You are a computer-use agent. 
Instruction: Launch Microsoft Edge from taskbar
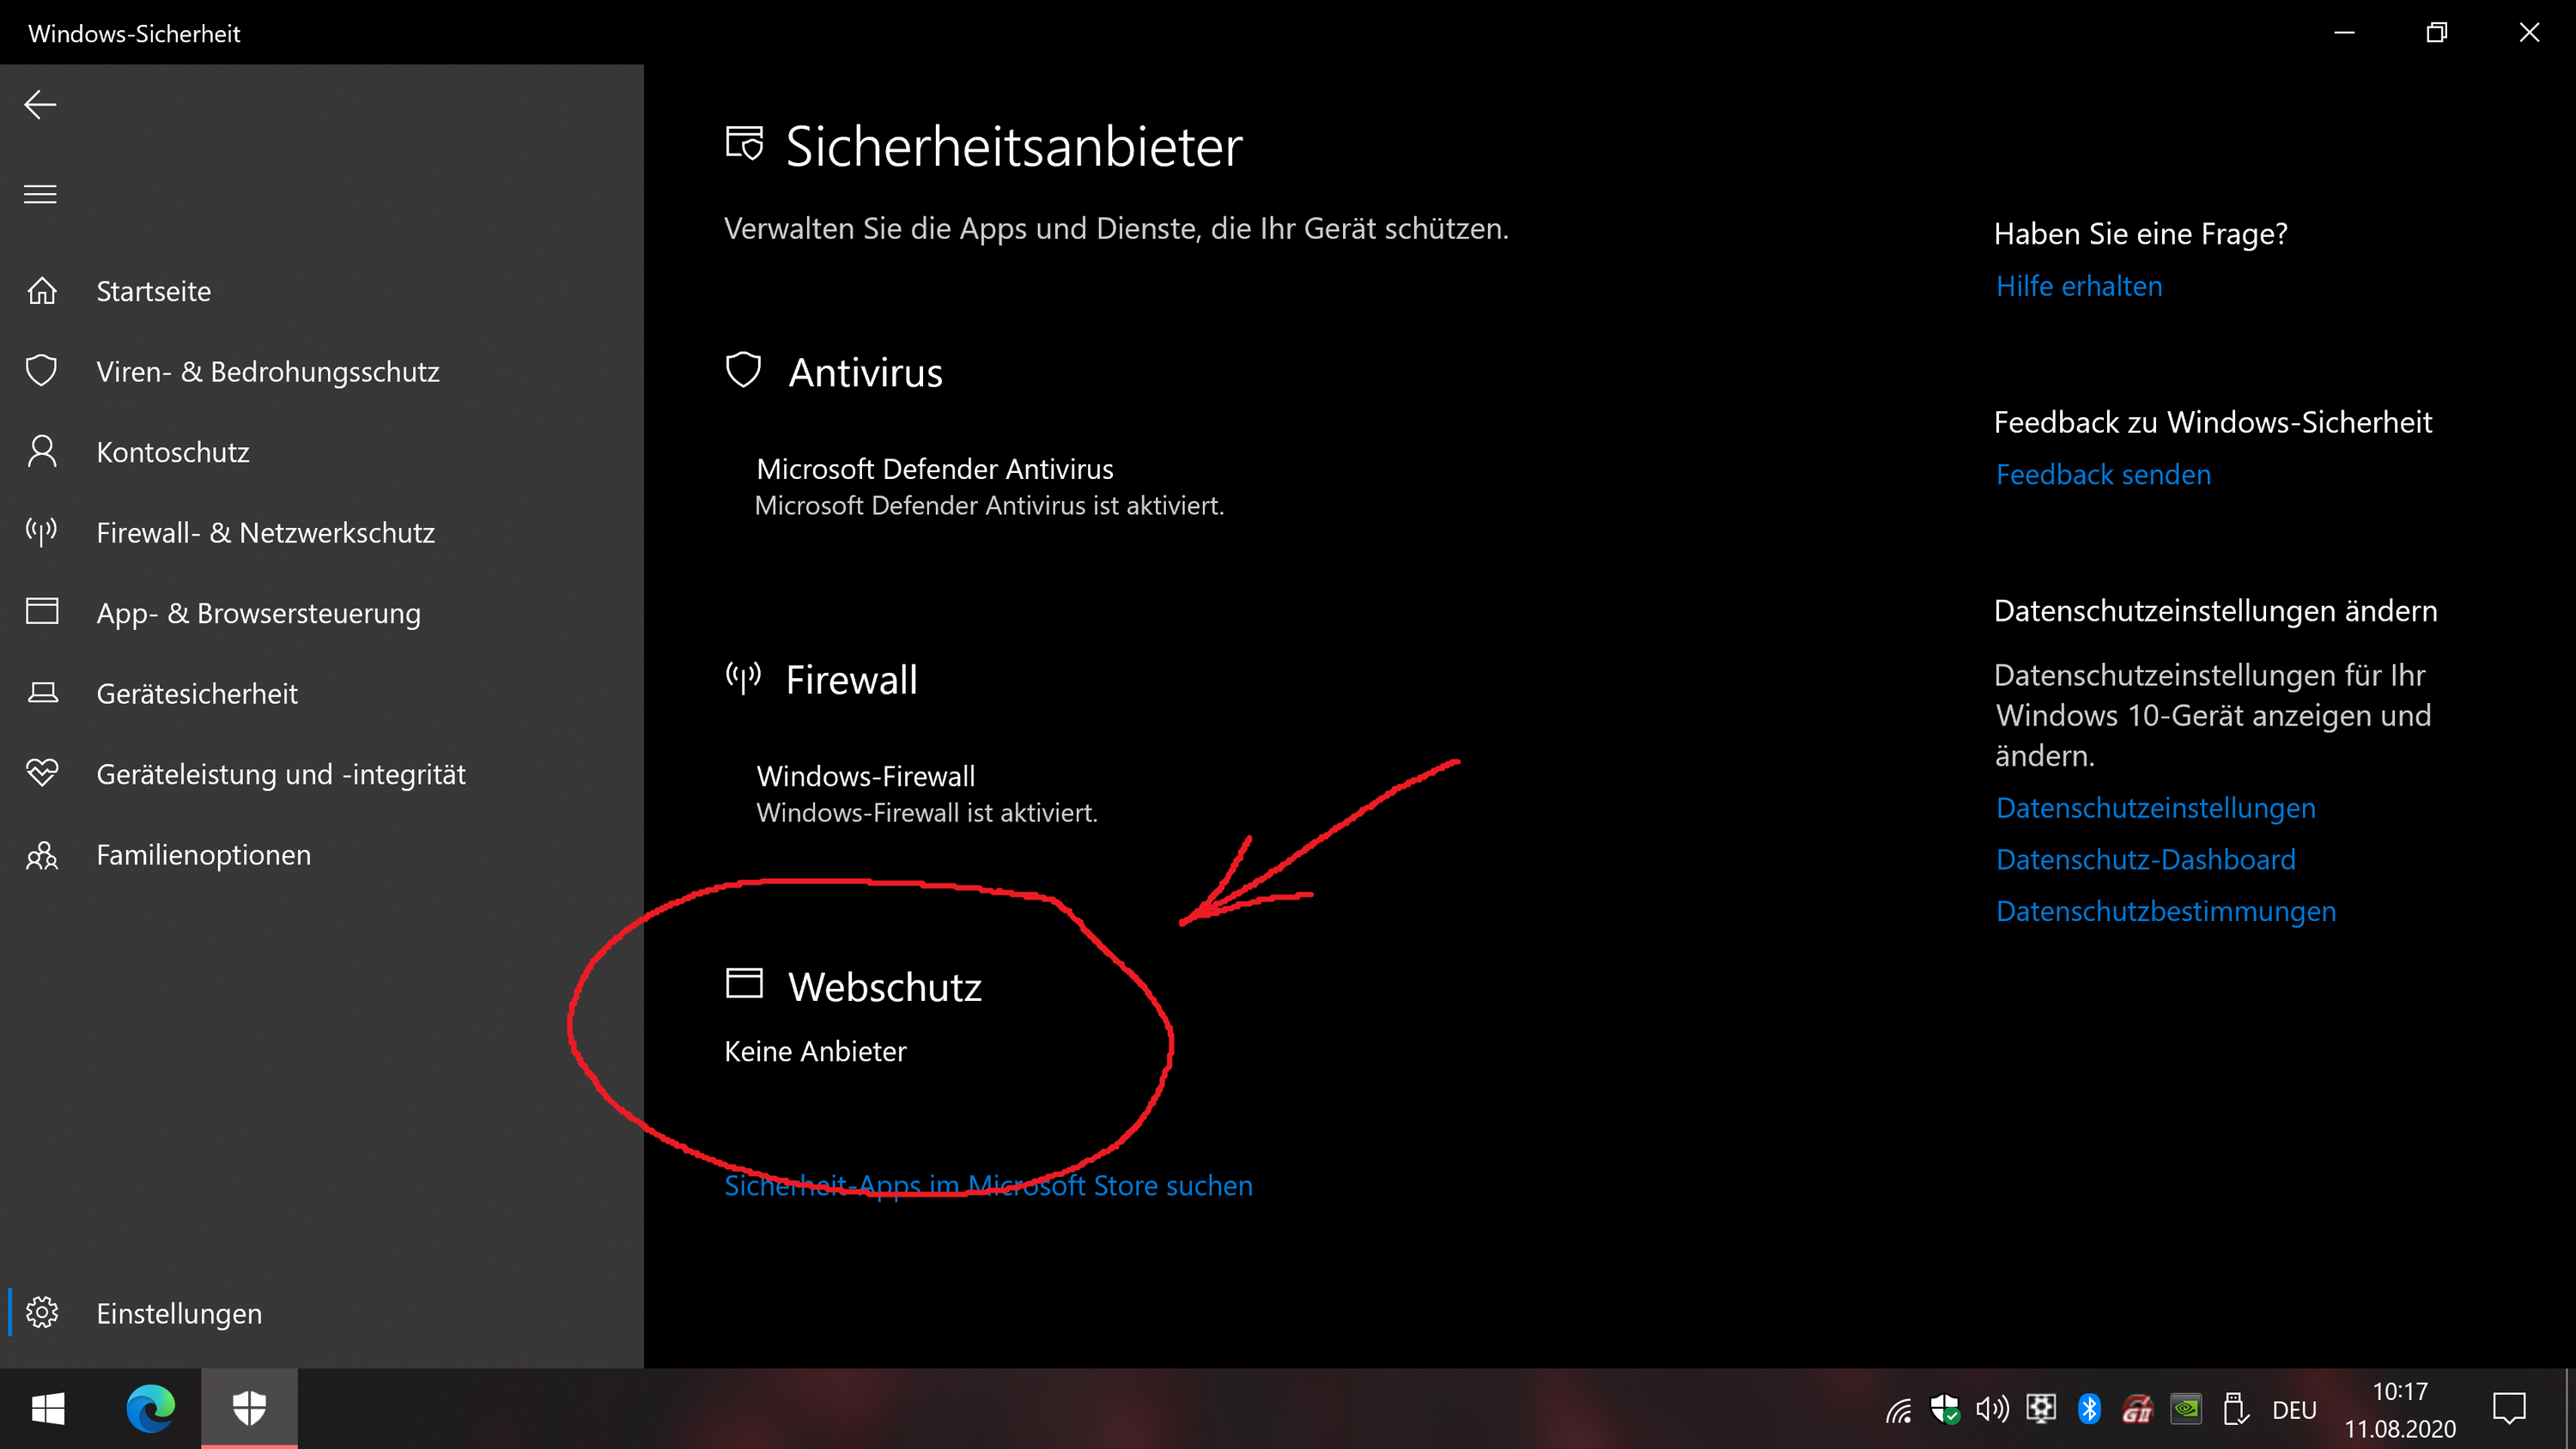(x=150, y=1409)
